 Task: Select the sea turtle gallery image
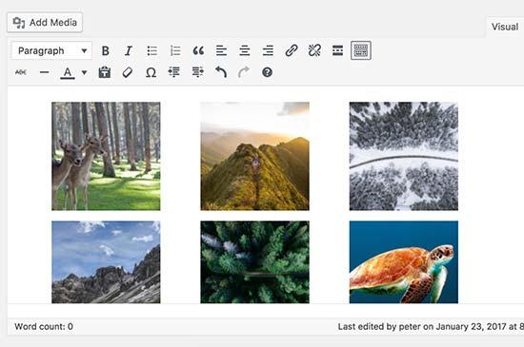pyautogui.click(x=404, y=262)
